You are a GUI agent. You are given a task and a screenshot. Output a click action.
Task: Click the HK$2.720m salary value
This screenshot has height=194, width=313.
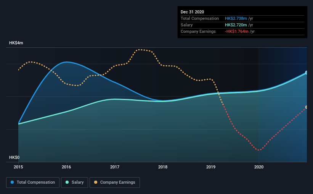click(x=236, y=25)
